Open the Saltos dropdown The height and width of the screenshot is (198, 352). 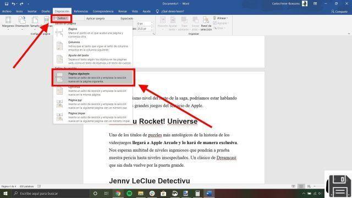[61, 18]
